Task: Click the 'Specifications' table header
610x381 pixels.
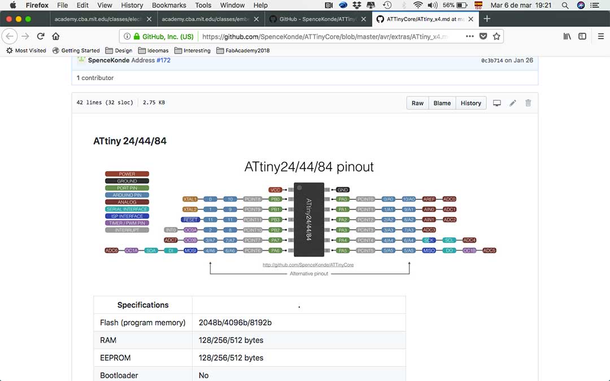Action: 143,305
